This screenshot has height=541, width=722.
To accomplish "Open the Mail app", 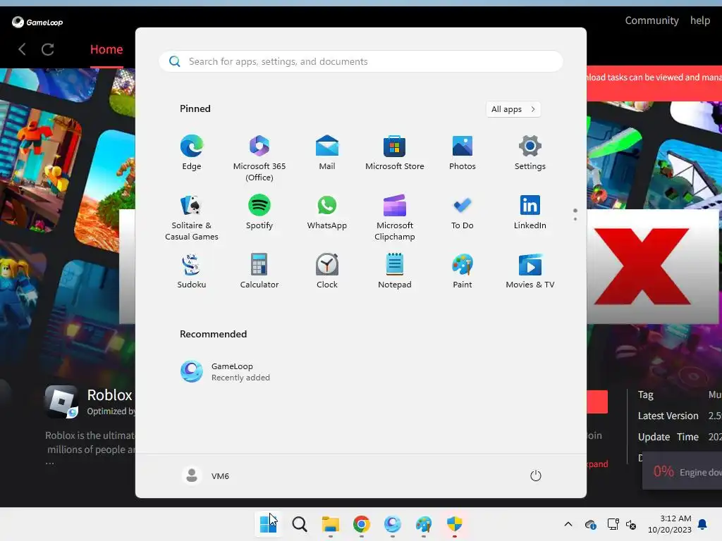I will [327, 153].
